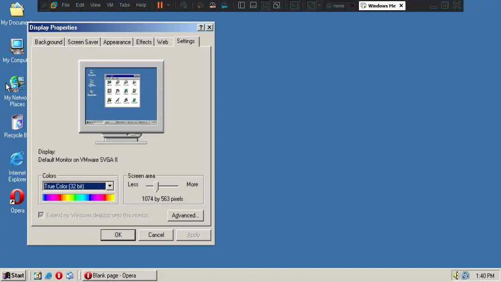Expand the VMware power options arrow

coord(168,5)
